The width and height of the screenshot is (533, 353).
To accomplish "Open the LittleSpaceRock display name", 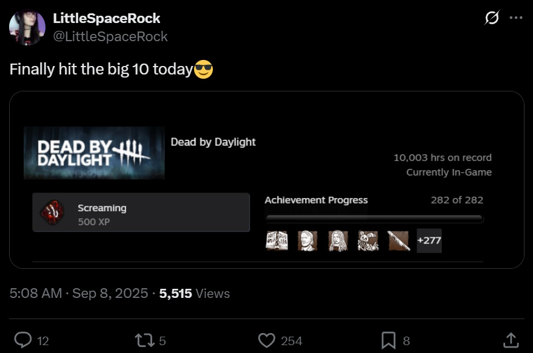I will coord(107,19).
